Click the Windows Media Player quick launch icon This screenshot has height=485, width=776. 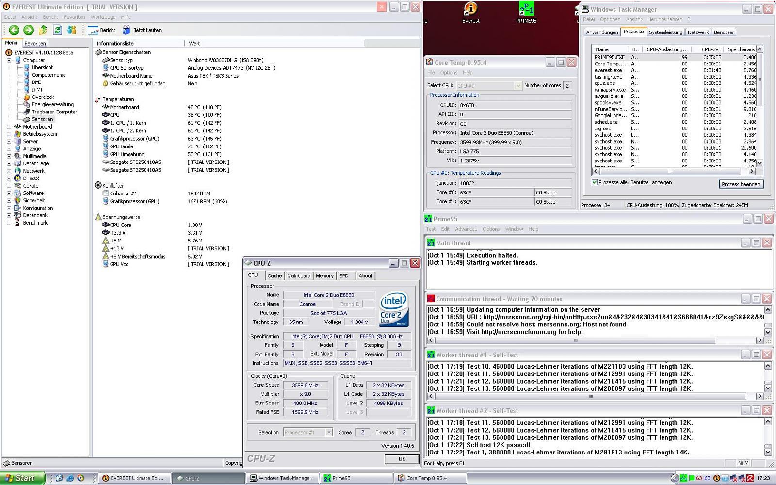pyautogui.click(x=81, y=478)
